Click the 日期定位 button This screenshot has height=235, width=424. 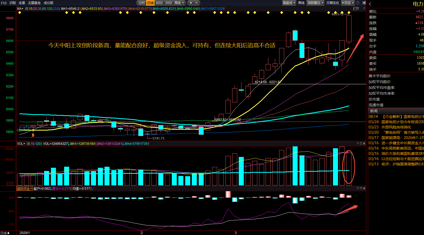(x=333, y=3)
